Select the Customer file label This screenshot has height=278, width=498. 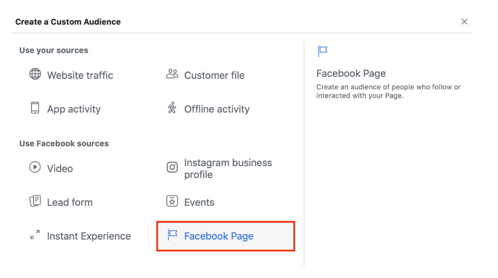(x=214, y=76)
